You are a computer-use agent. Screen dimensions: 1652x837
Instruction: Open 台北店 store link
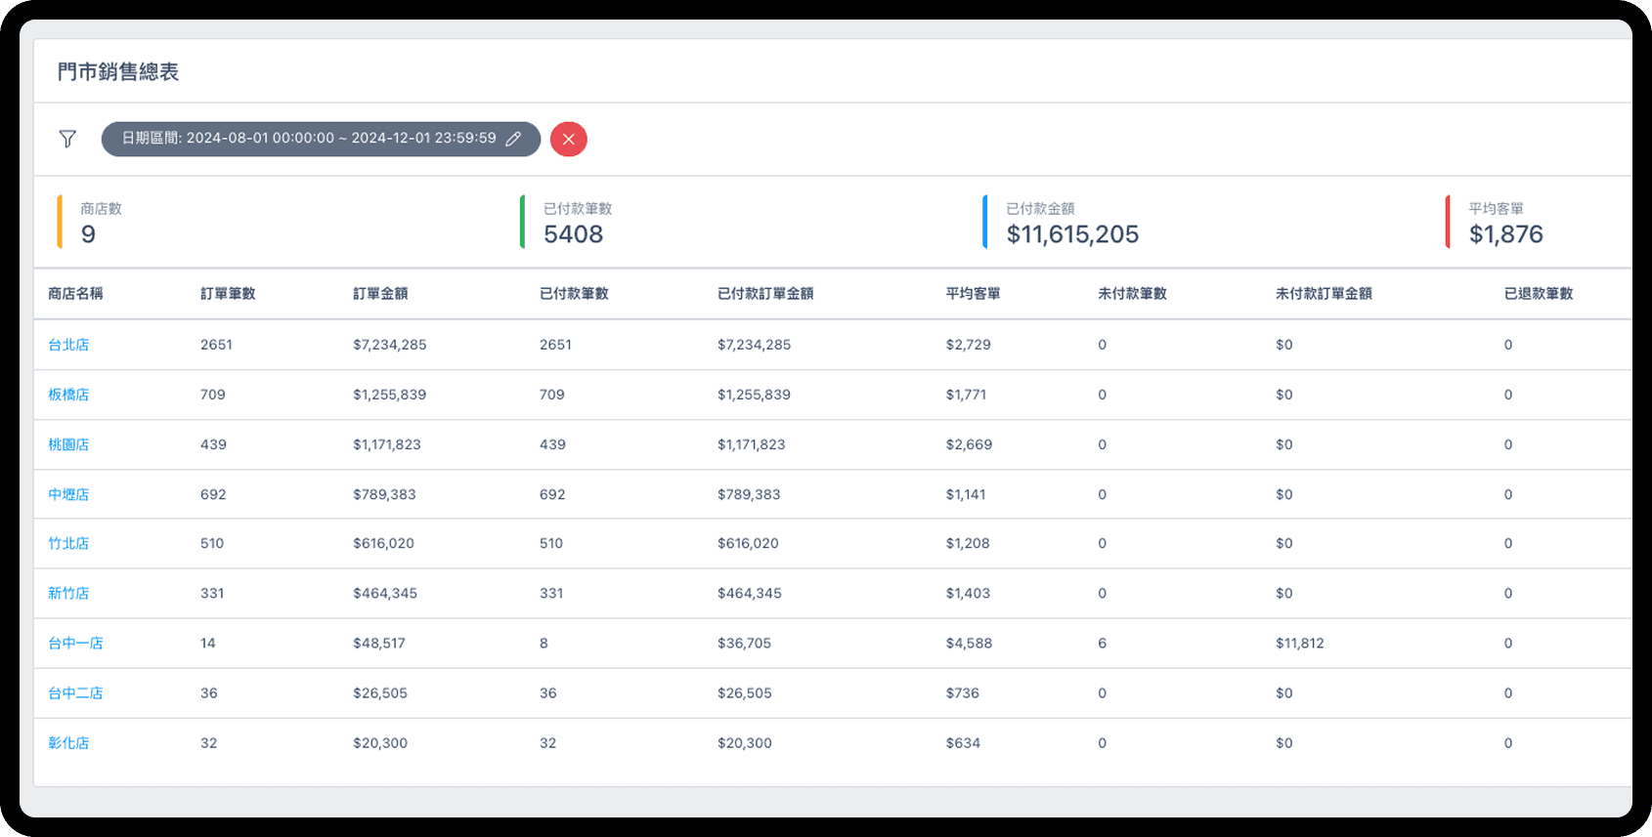(x=68, y=345)
